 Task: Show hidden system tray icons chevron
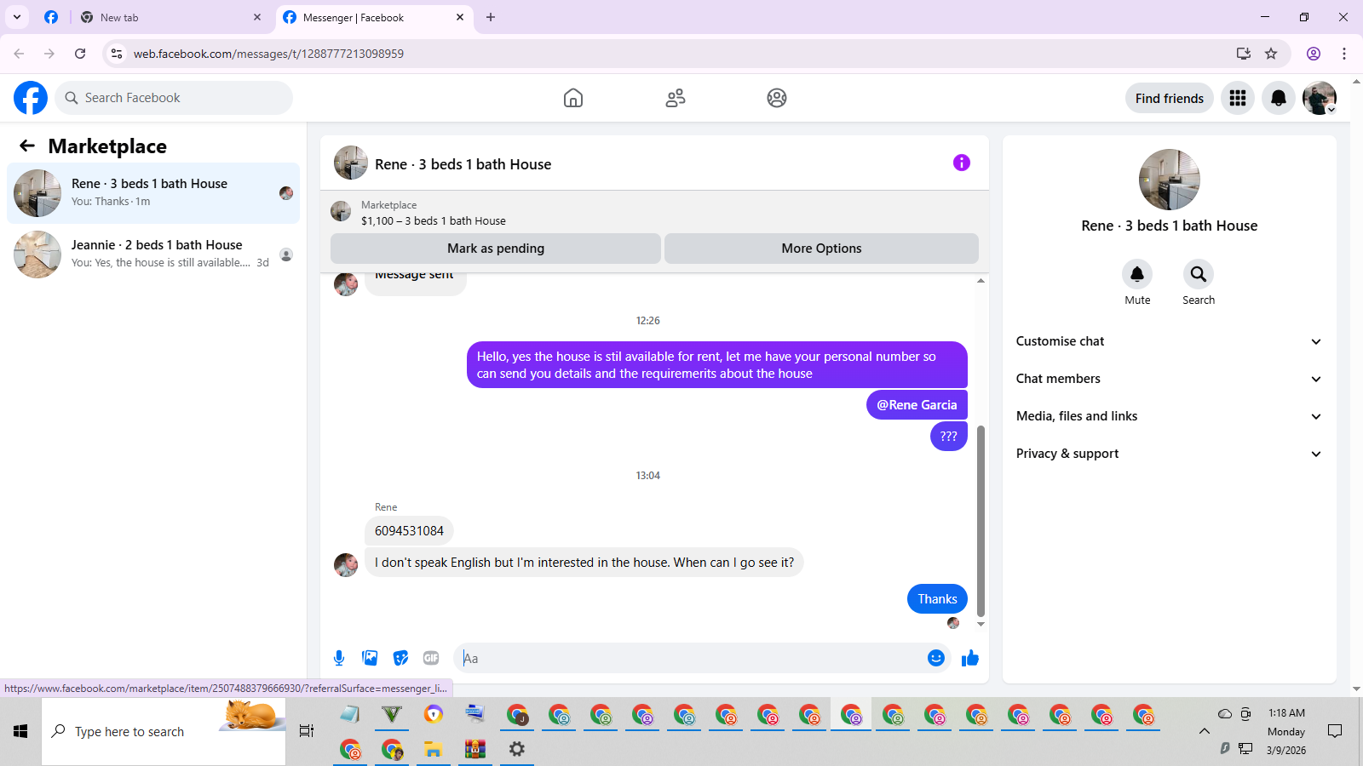(x=1204, y=731)
